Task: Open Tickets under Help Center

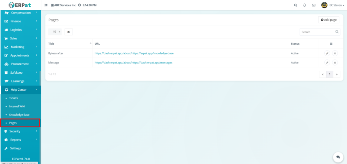Action: point(14,98)
